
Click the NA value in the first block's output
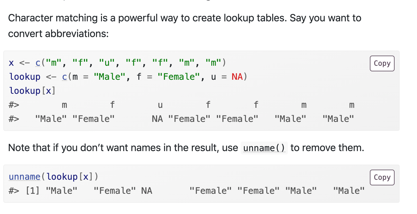[157, 119]
